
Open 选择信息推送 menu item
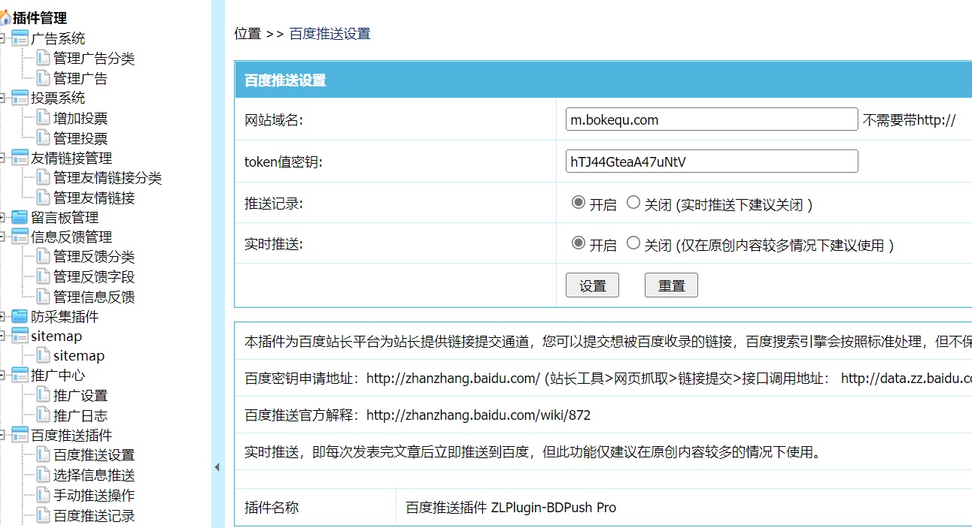click(x=94, y=475)
